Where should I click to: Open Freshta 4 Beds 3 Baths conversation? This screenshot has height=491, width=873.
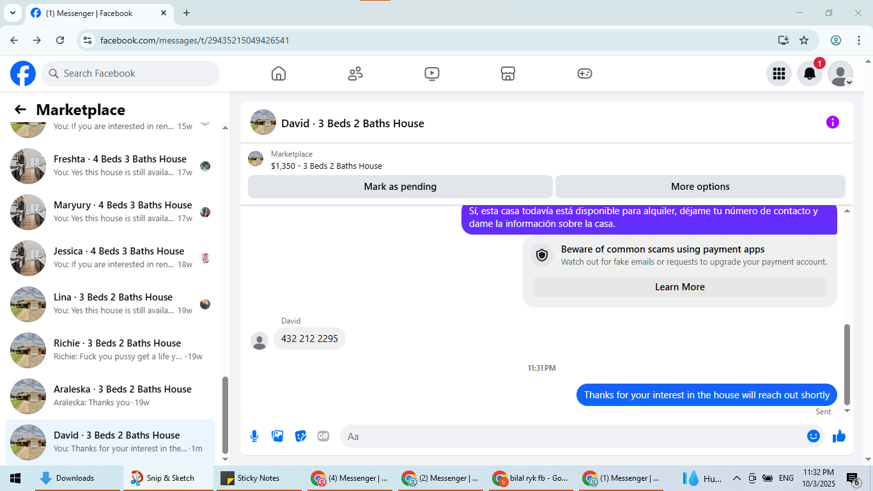click(x=111, y=166)
